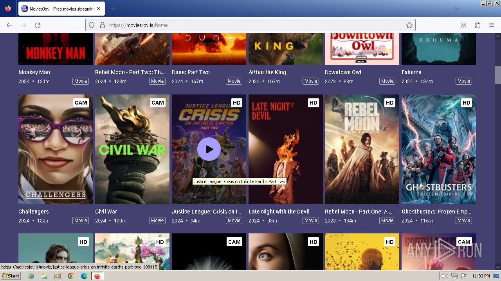501x281 pixels.
Task: Click the Late Night with the Devil title
Action: pos(279,212)
